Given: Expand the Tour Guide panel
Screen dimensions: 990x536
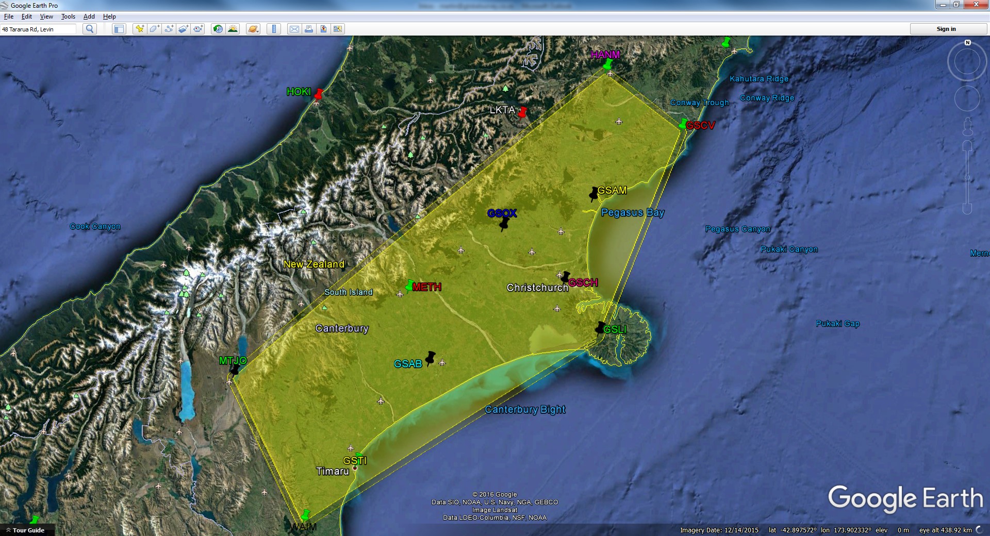Looking at the screenshot, I should coord(25,530).
